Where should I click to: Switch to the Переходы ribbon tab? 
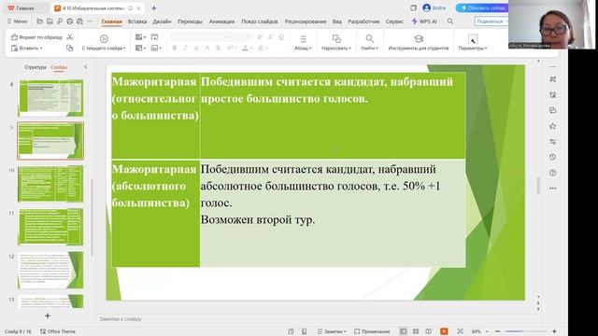coord(190,21)
